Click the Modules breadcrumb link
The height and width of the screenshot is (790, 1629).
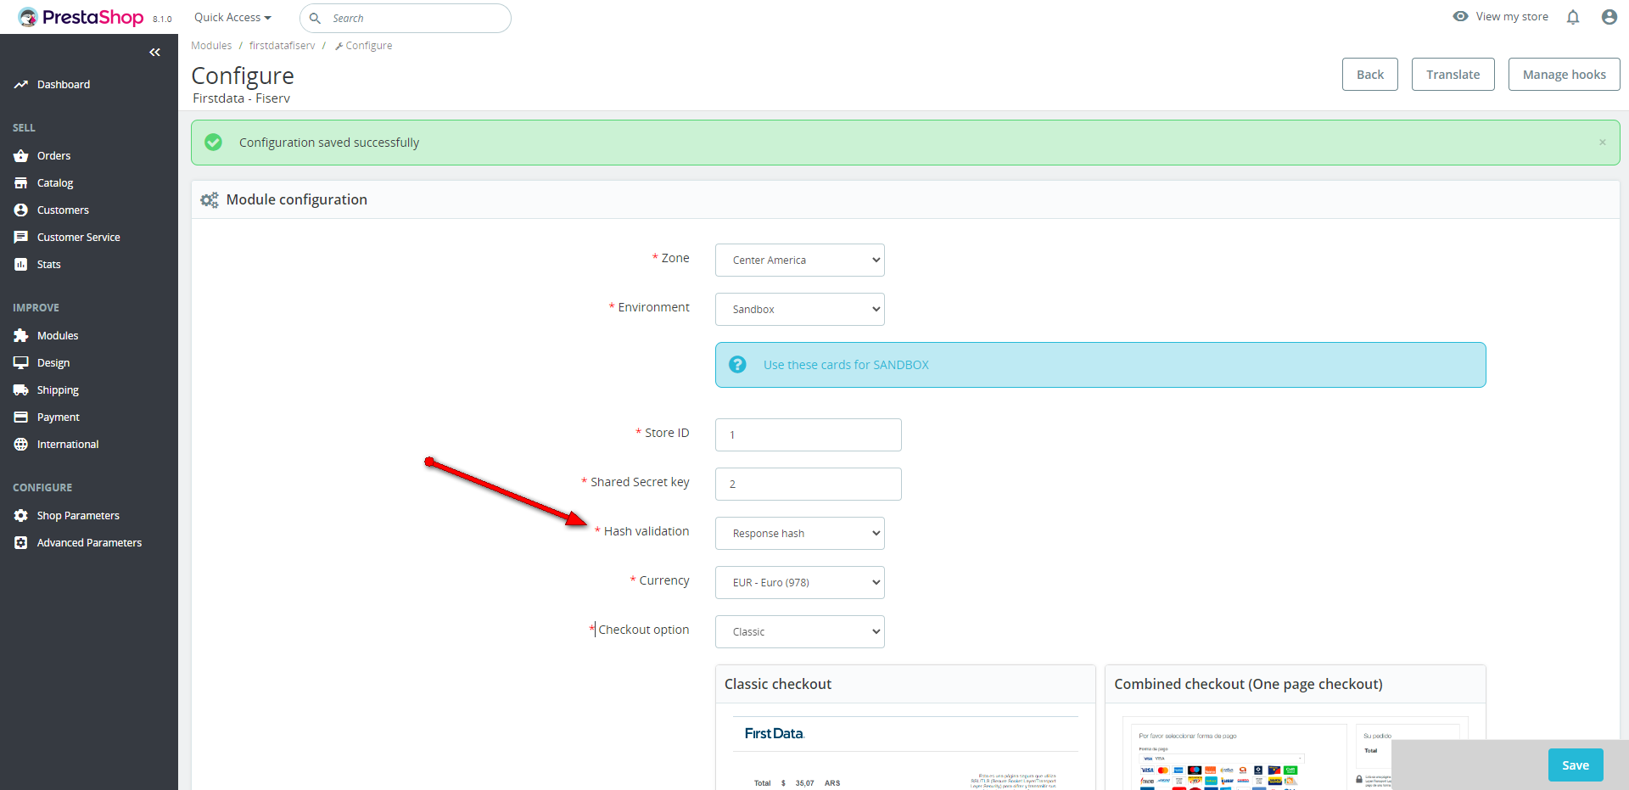tap(211, 46)
